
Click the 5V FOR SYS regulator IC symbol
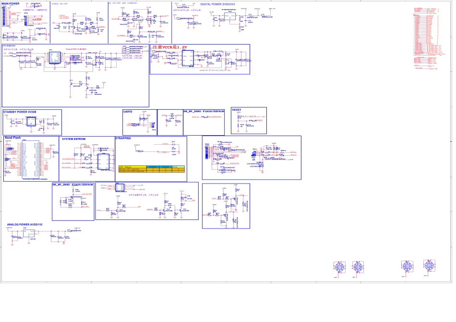pyautogui.click(x=55, y=57)
